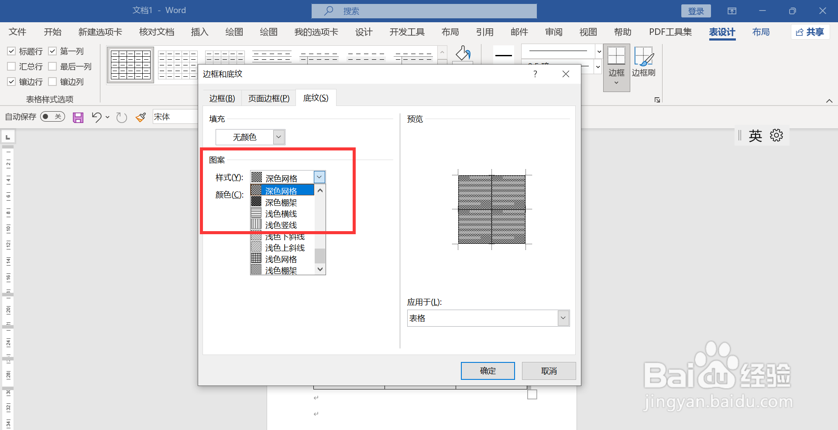838x430 pixels.
Task: Click the pattern list scroll down arrow
Action: [x=320, y=269]
